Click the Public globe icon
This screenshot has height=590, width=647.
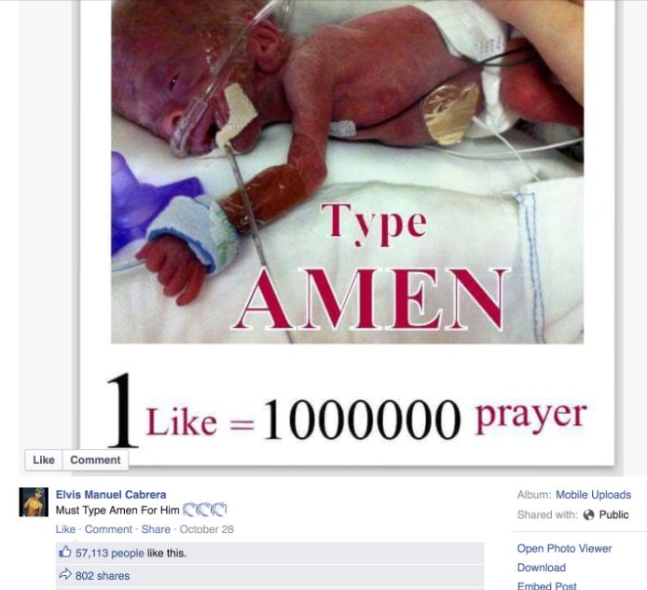click(x=589, y=515)
